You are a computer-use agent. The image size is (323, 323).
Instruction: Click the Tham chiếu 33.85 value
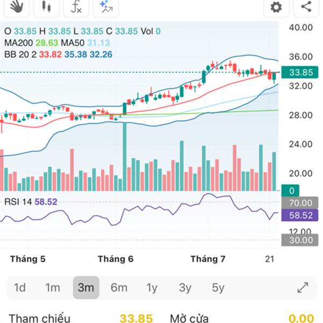coord(136,318)
